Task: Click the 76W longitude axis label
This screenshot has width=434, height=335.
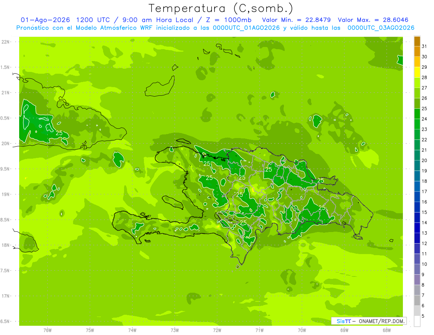Action: [x=47, y=330]
